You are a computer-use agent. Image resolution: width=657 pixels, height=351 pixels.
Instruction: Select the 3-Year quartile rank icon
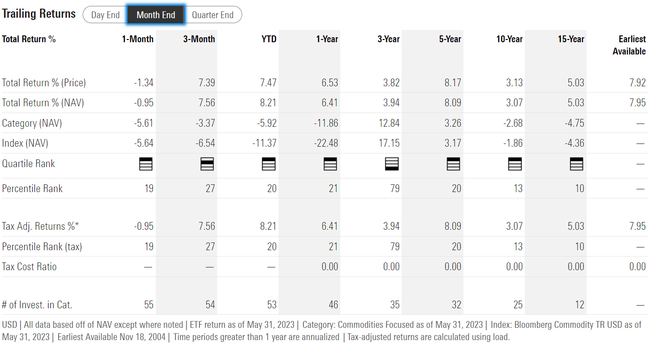click(392, 164)
